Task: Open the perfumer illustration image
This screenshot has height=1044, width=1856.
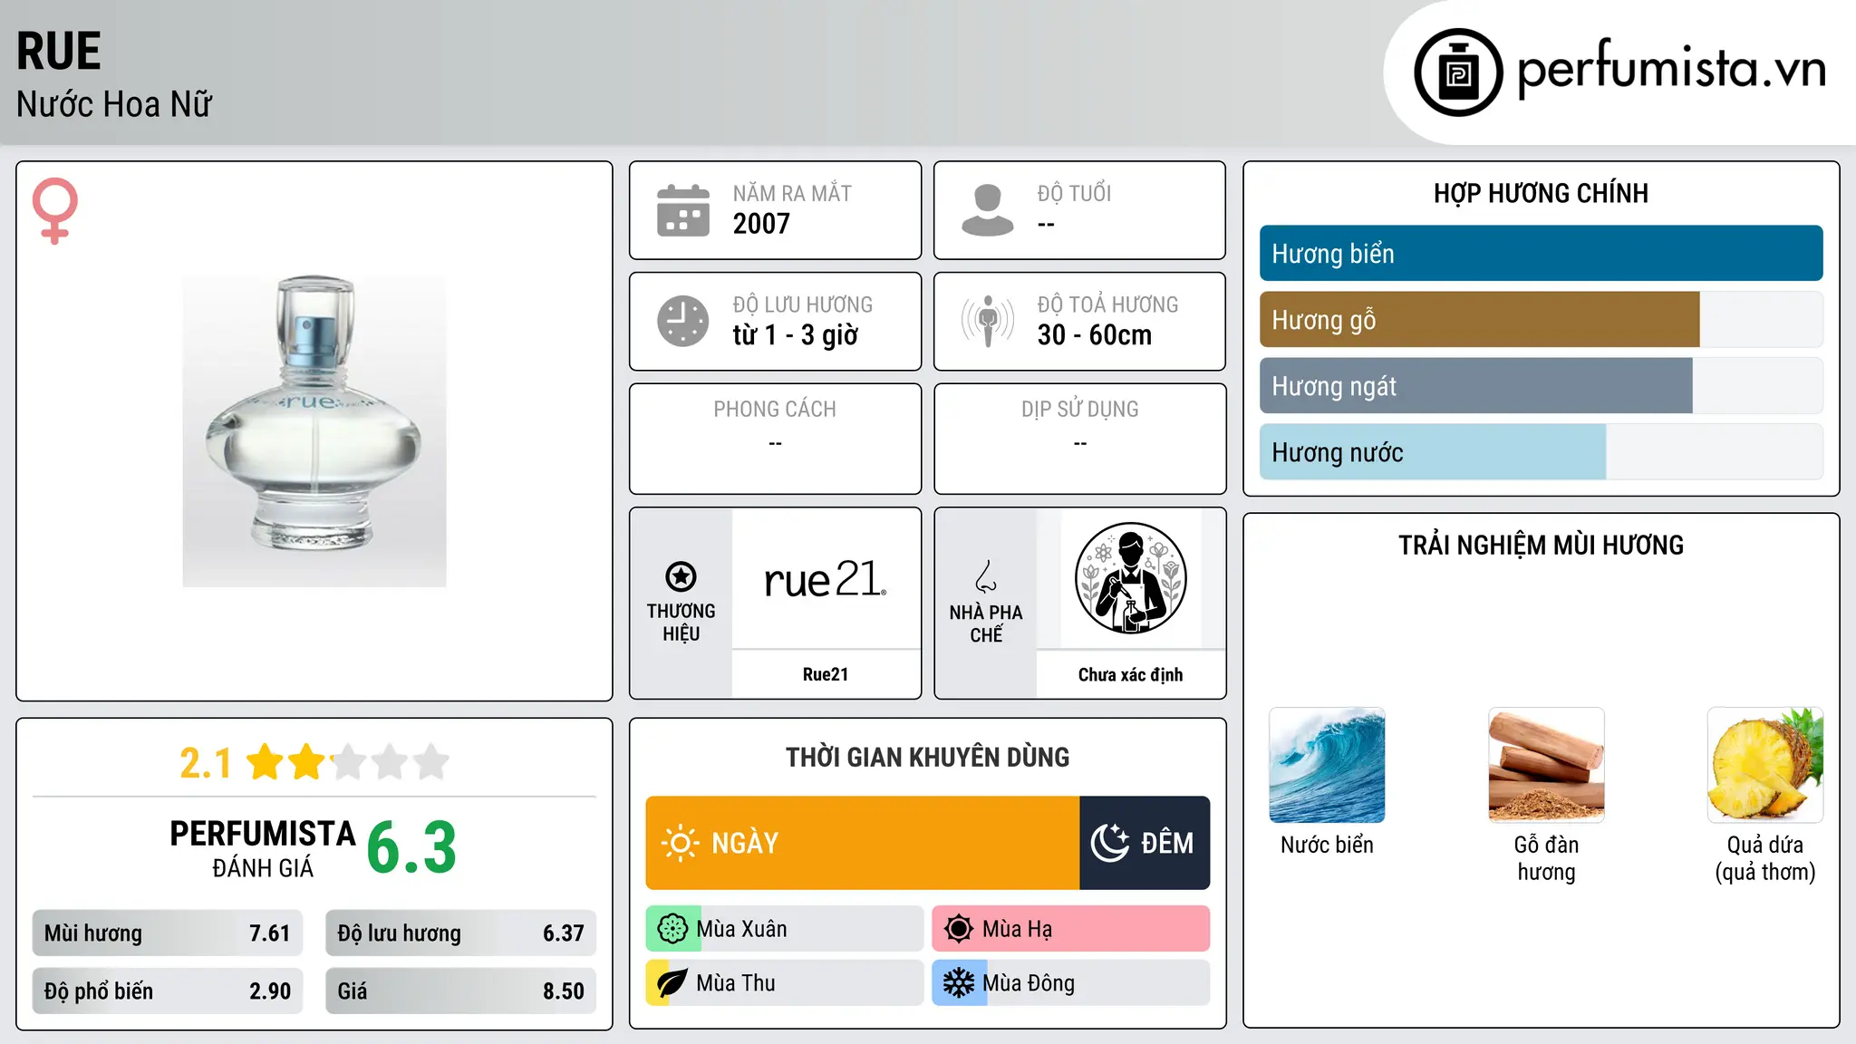Action: click(x=1130, y=578)
